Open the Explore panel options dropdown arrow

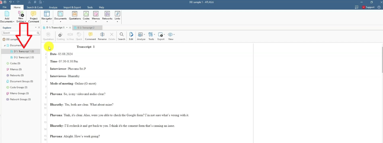pos(36,28)
